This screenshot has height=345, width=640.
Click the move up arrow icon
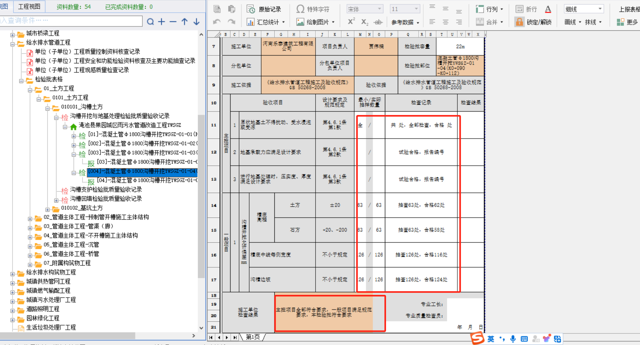(184, 22)
